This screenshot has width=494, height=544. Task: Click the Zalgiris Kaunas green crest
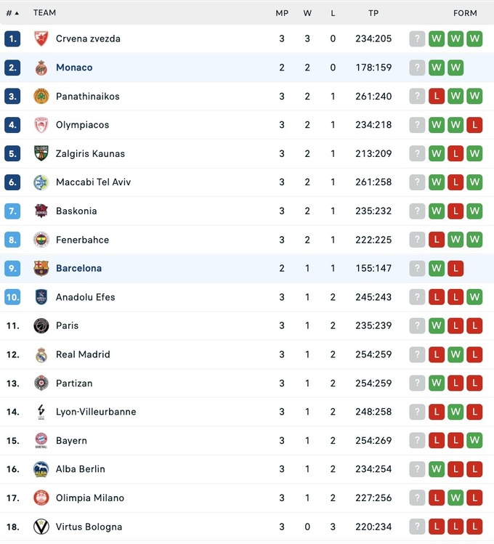click(41, 154)
